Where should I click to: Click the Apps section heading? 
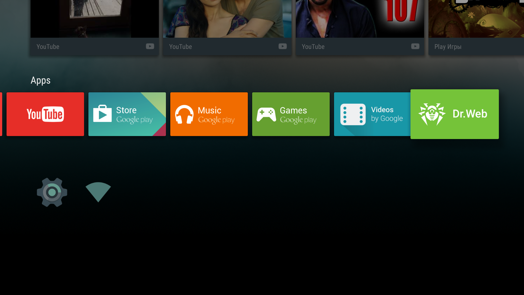point(41,81)
